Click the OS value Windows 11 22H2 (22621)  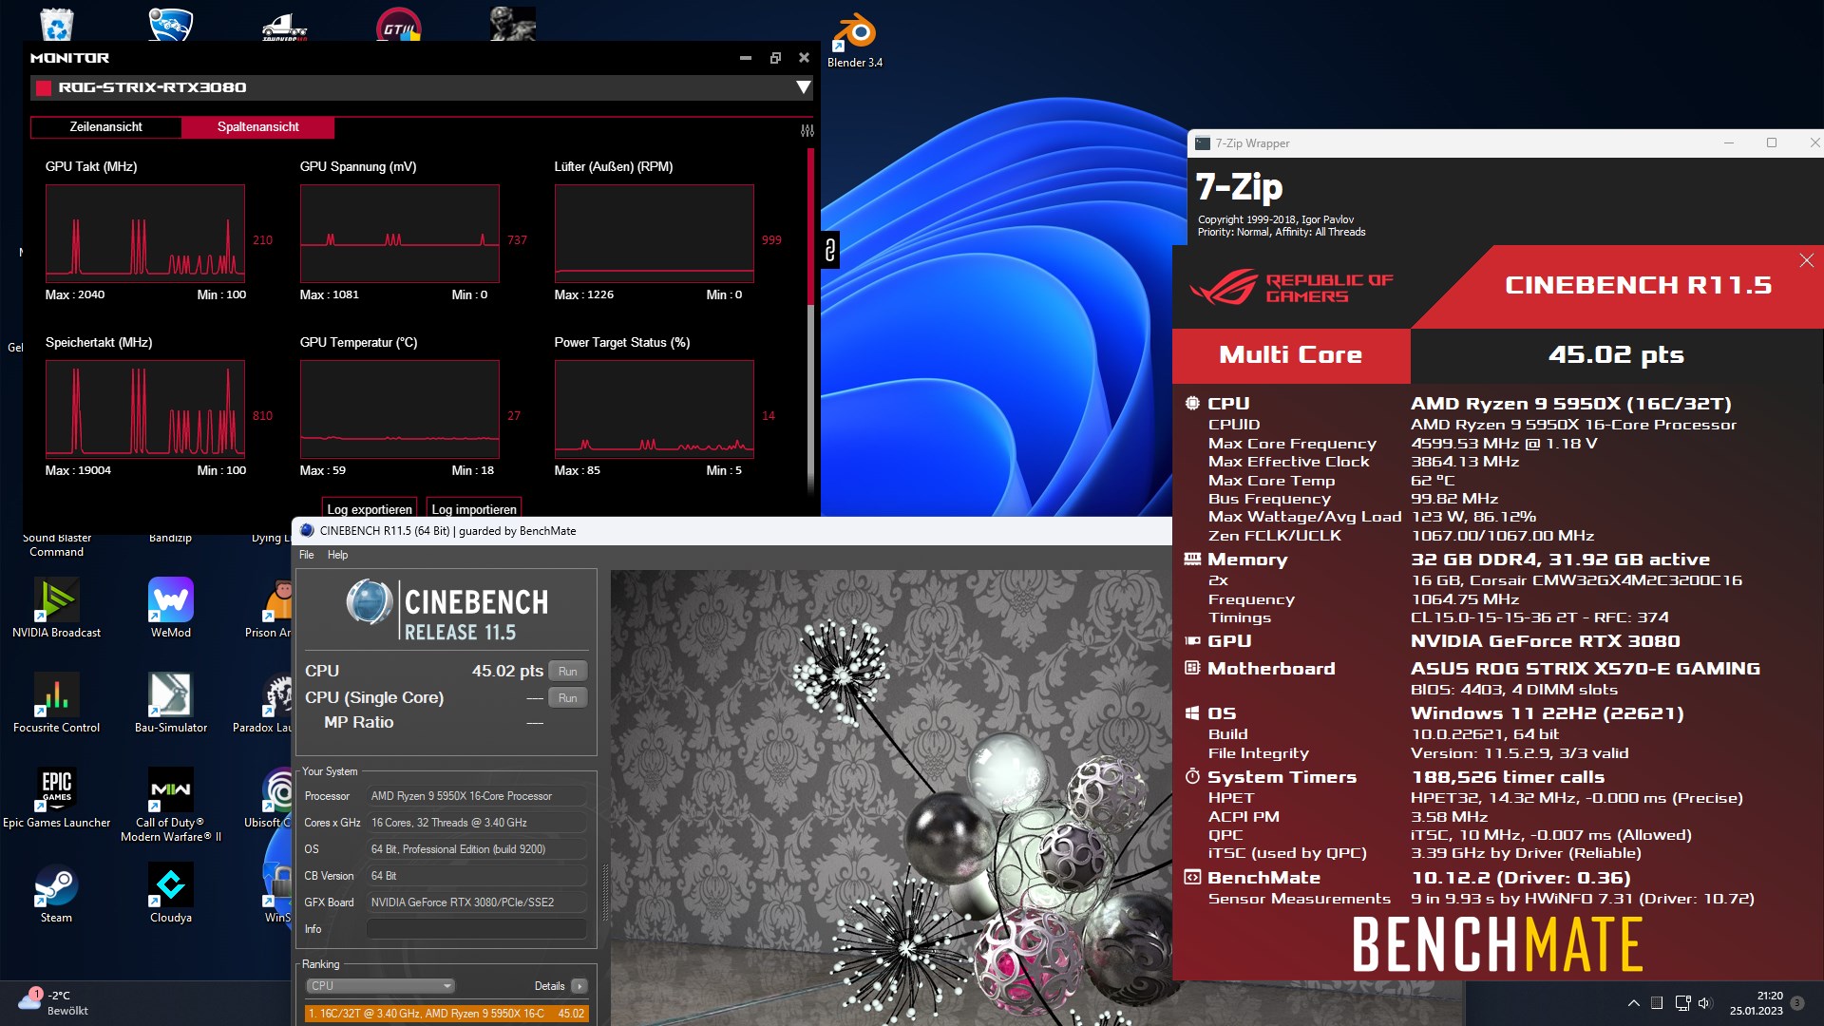tap(1547, 713)
